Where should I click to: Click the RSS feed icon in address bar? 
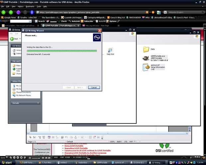click(147, 12)
